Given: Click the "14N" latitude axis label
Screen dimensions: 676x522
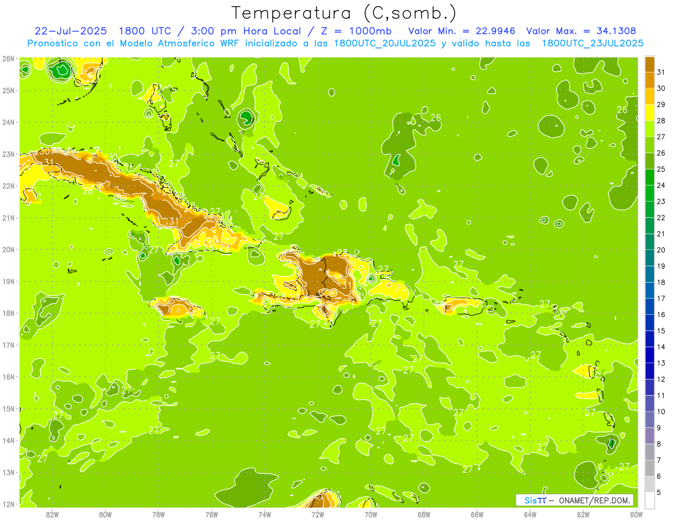Looking at the screenshot, I should click(8, 440).
